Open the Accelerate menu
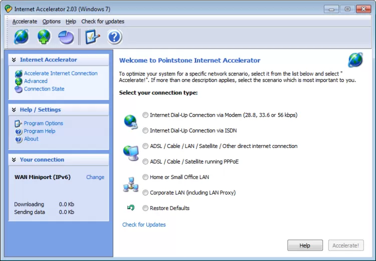The width and height of the screenshot is (376, 261). [25, 21]
